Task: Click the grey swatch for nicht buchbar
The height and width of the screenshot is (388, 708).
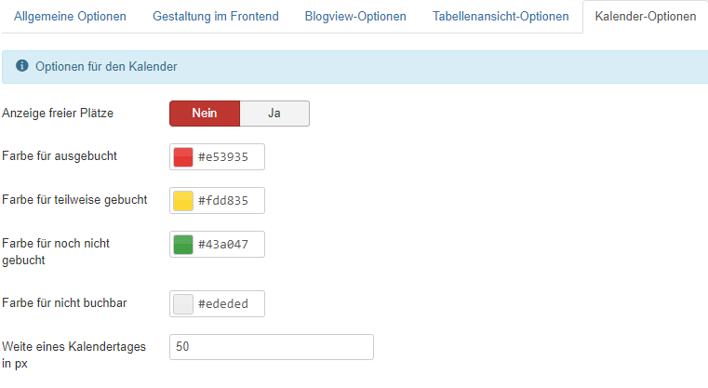Action: (x=183, y=303)
